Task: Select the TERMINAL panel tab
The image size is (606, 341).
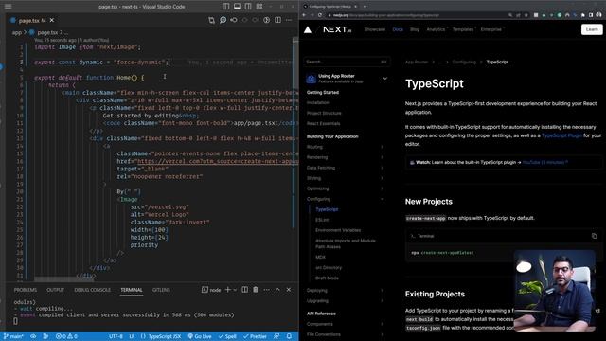Action: coord(132,290)
